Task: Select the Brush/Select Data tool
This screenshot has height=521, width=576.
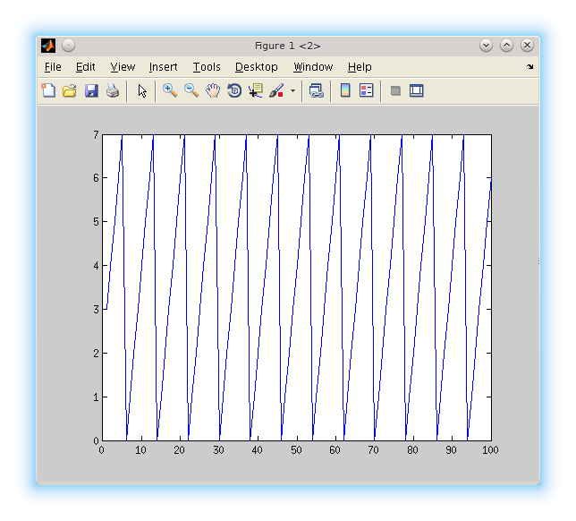Action: [x=275, y=90]
